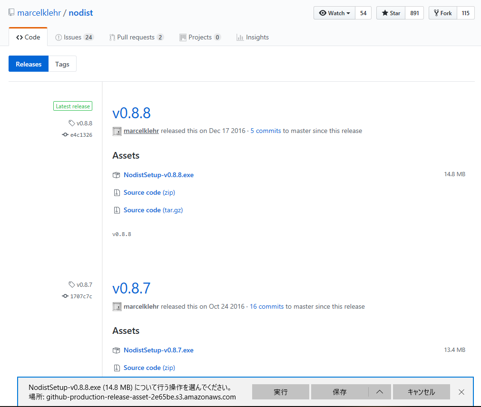
Task: Expand save options chevron next to 保存
Action: 380,392
